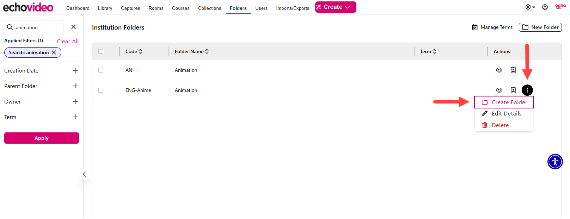Open ENG-Anime folder permissions badge icon
Image resolution: width=570 pixels, height=219 pixels.
(513, 90)
